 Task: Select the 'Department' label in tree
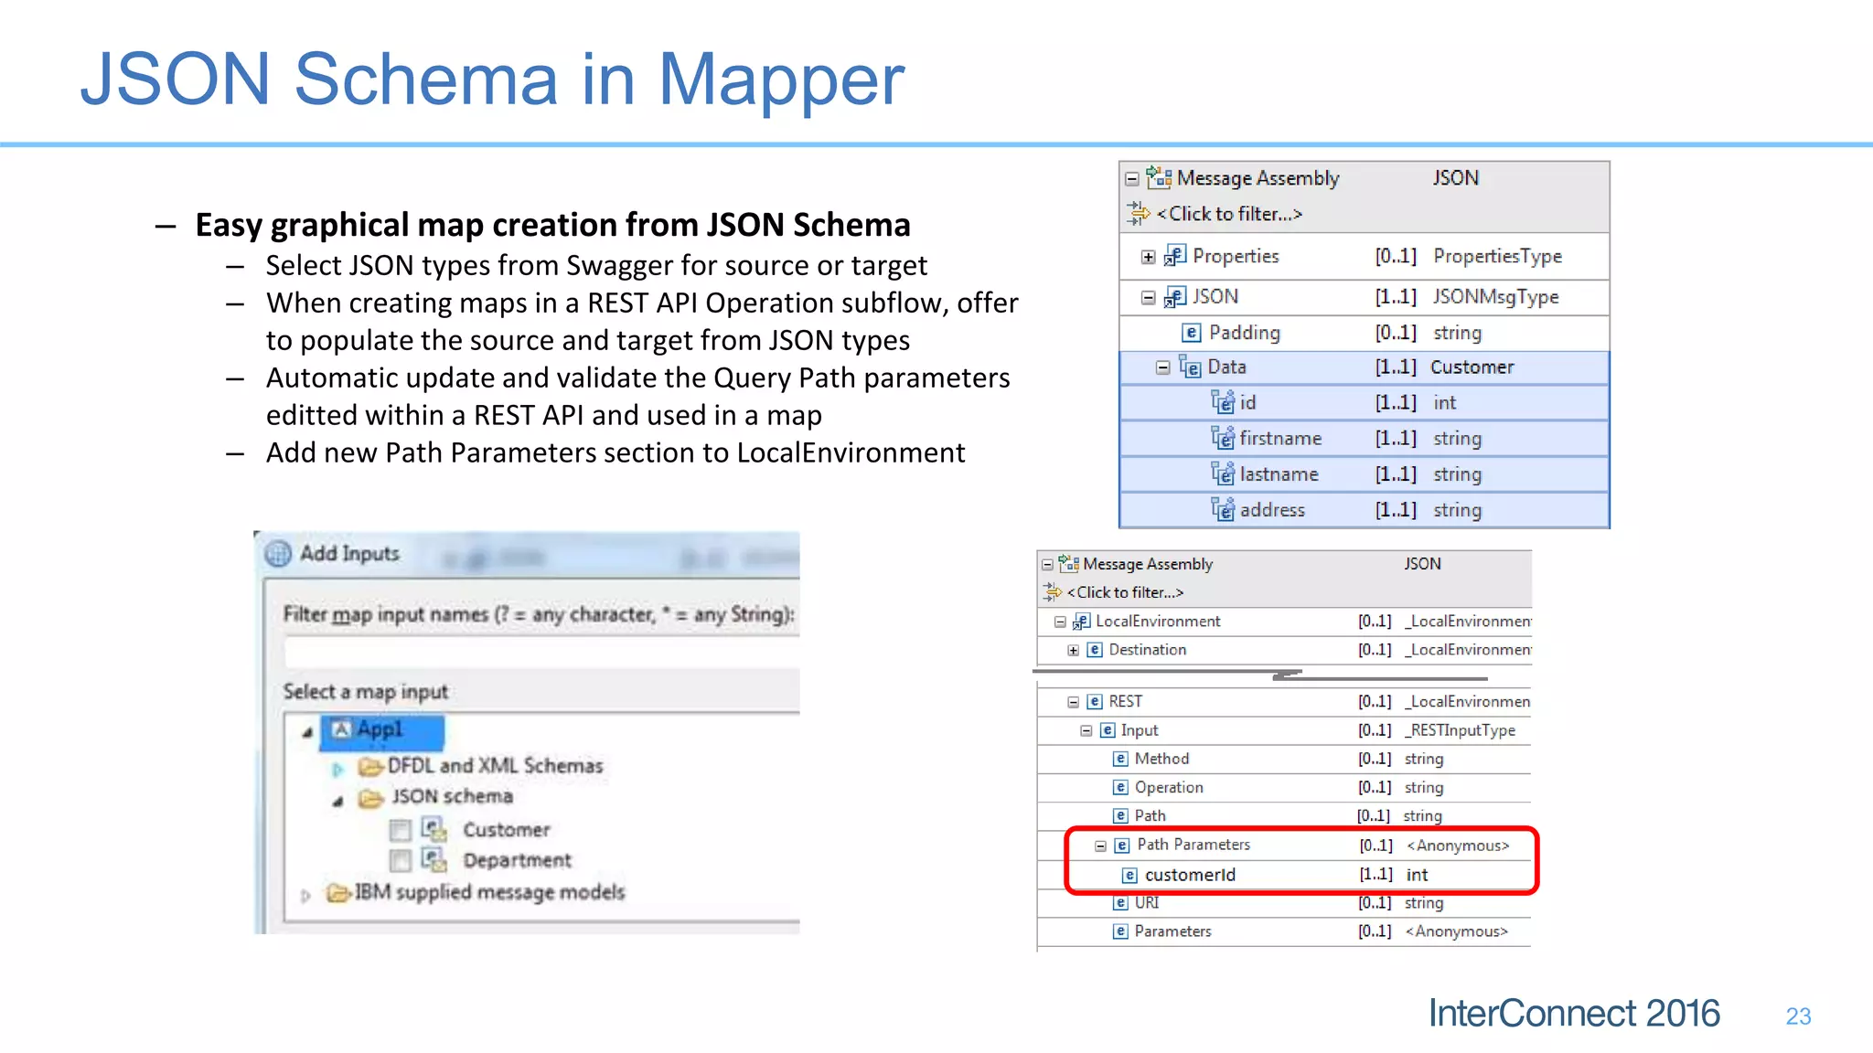click(517, 860)
